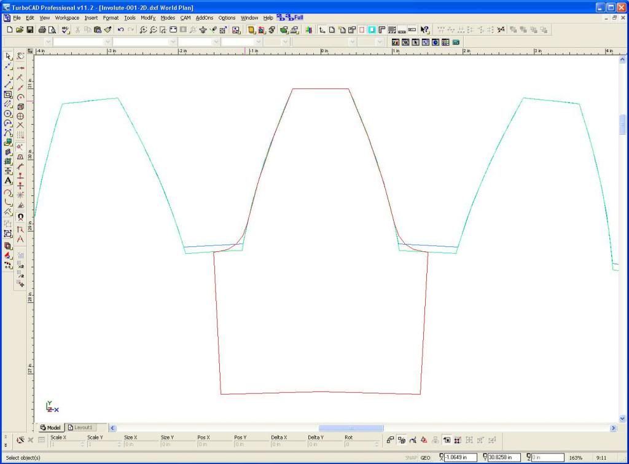Click the Paste clipboard icon

click(98, 29)
